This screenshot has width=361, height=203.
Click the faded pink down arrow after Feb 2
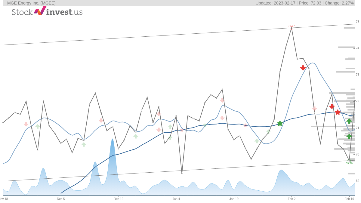tap(315, 109)
